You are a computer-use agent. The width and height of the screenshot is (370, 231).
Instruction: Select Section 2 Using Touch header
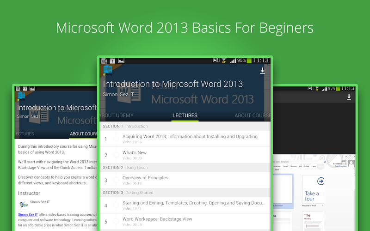click(x=185, y=168)
